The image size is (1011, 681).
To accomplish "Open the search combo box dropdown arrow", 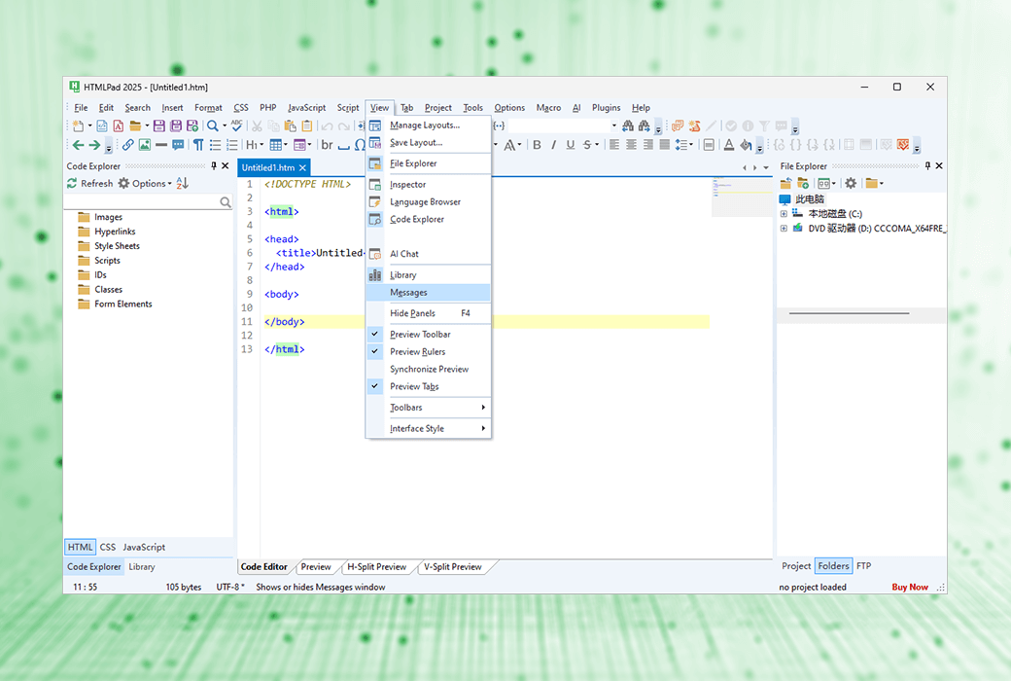I will tap(613, 125).
